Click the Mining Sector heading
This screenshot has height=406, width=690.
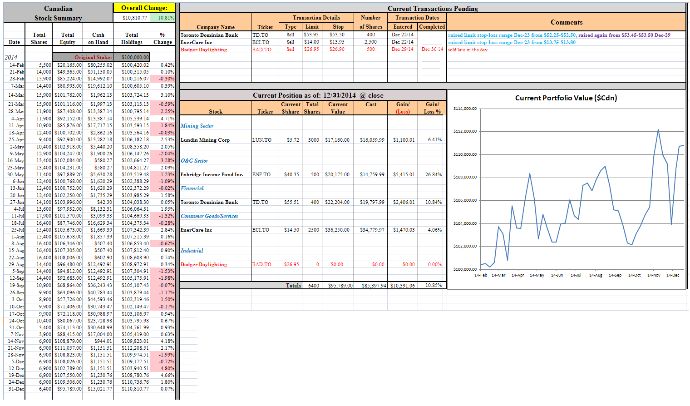coord(197,126)
